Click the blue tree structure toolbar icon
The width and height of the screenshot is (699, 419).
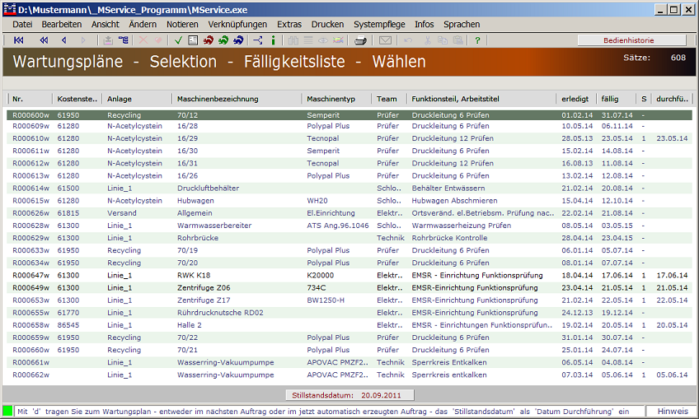(258, 40)
